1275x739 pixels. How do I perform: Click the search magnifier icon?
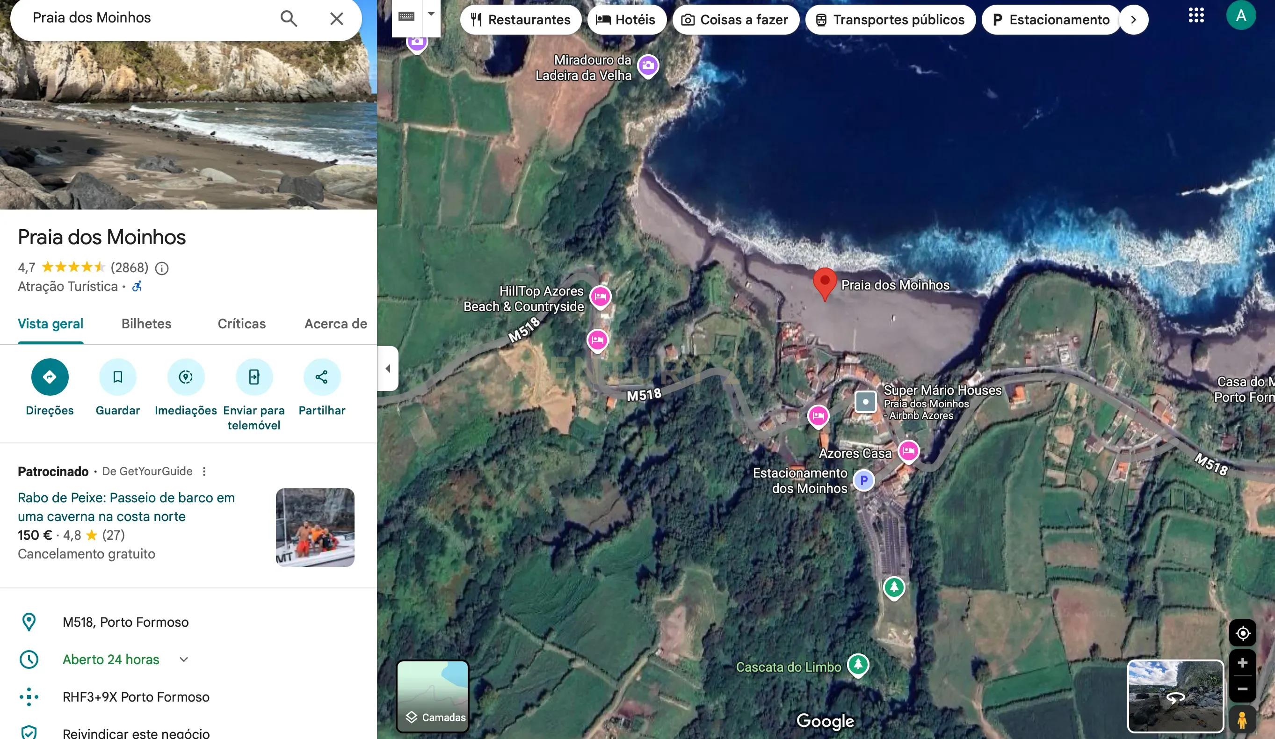[289, 19]
